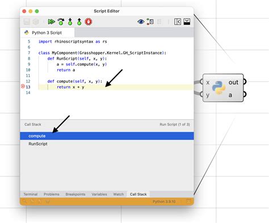Click the Continue debugging icon
The width and height of the screenshot is (269, 223).
click(51, 22)
